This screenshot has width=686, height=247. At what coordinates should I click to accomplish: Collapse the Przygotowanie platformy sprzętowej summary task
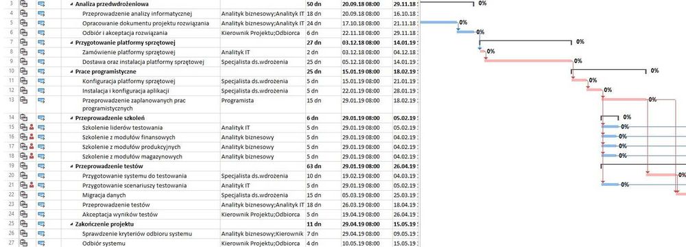[72, 43]
